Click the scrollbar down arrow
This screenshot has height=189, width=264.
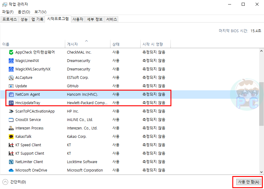tap(261, 172)
